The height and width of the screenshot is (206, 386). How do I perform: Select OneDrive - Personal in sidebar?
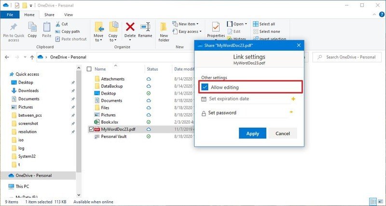point(38,176)
